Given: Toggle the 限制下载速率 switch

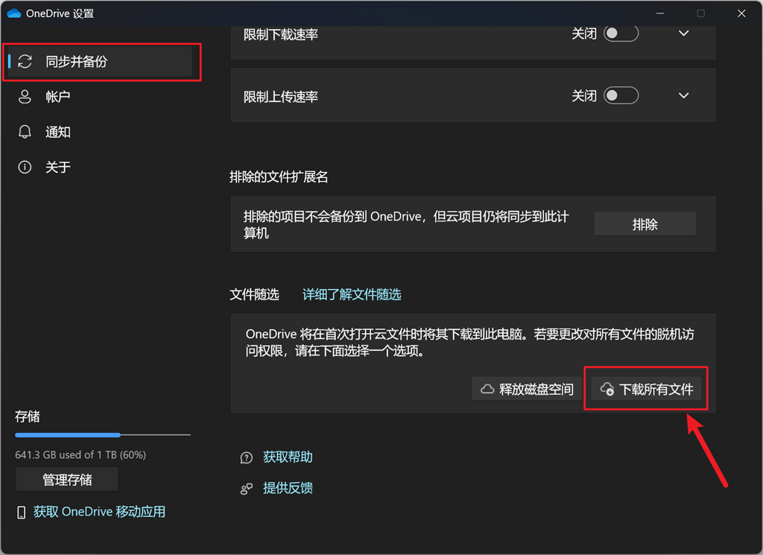Looking at the screenshot, I should 621,33.
